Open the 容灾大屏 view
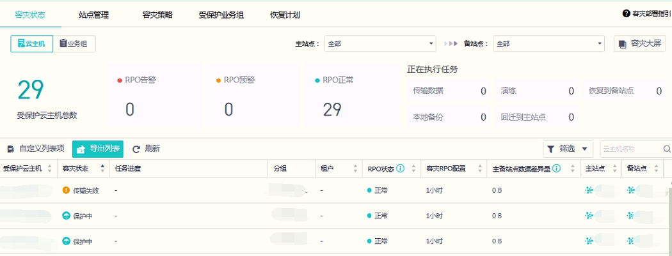The height and width of the screenshot is (256, 672). click(639, 43)
